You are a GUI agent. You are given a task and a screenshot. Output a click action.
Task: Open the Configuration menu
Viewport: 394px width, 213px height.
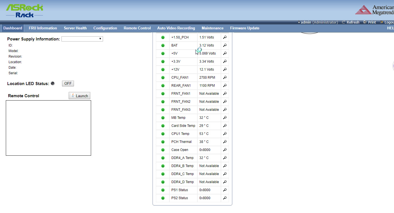(x=105, y=28)
